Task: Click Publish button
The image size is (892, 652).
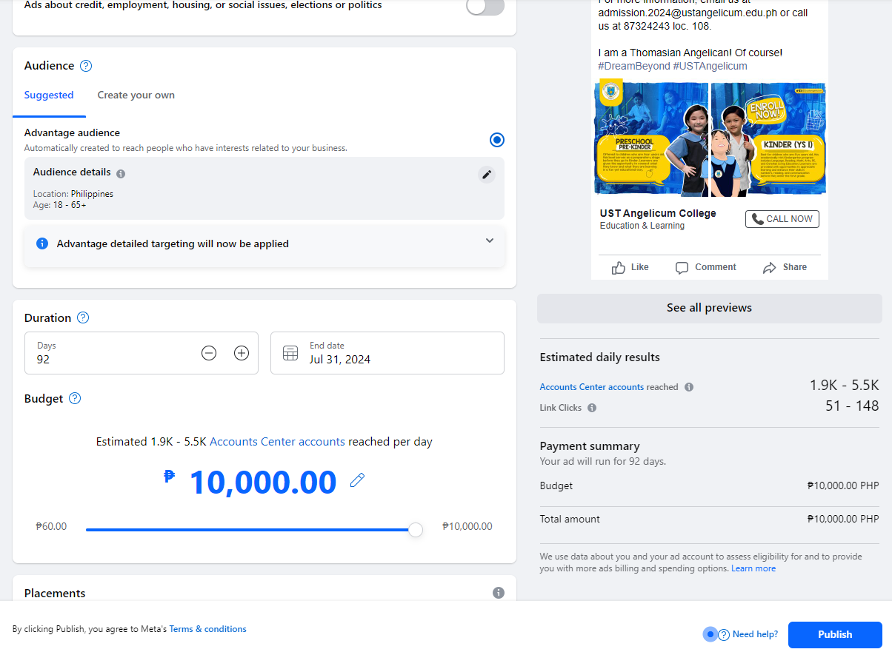Action: (x=835, y=634)
